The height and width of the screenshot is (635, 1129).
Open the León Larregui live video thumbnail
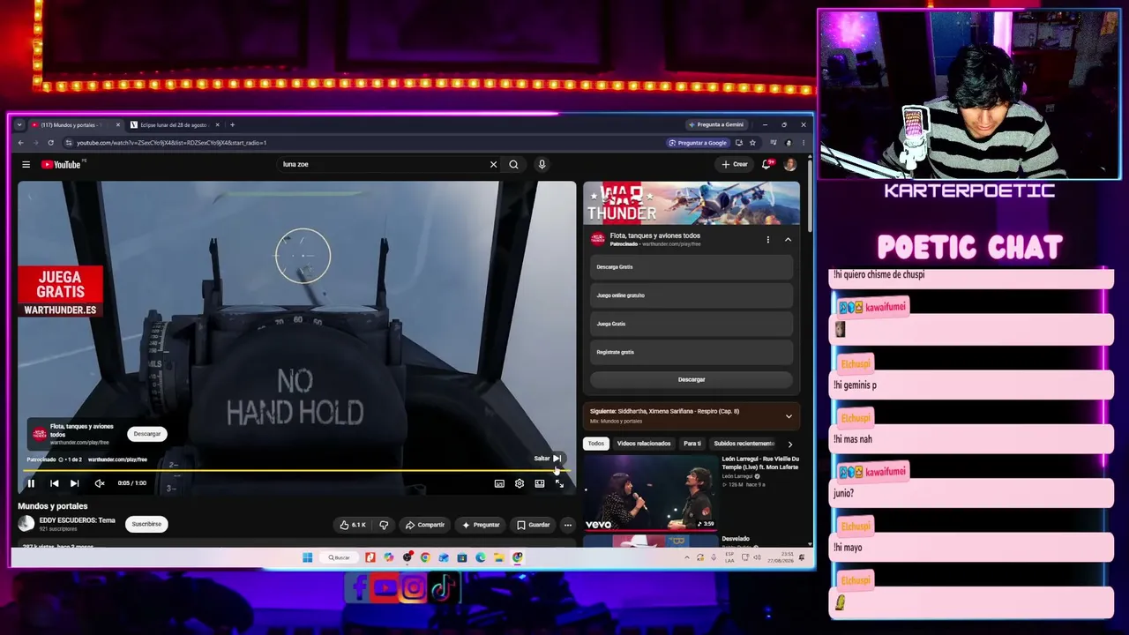coord(650,492)
